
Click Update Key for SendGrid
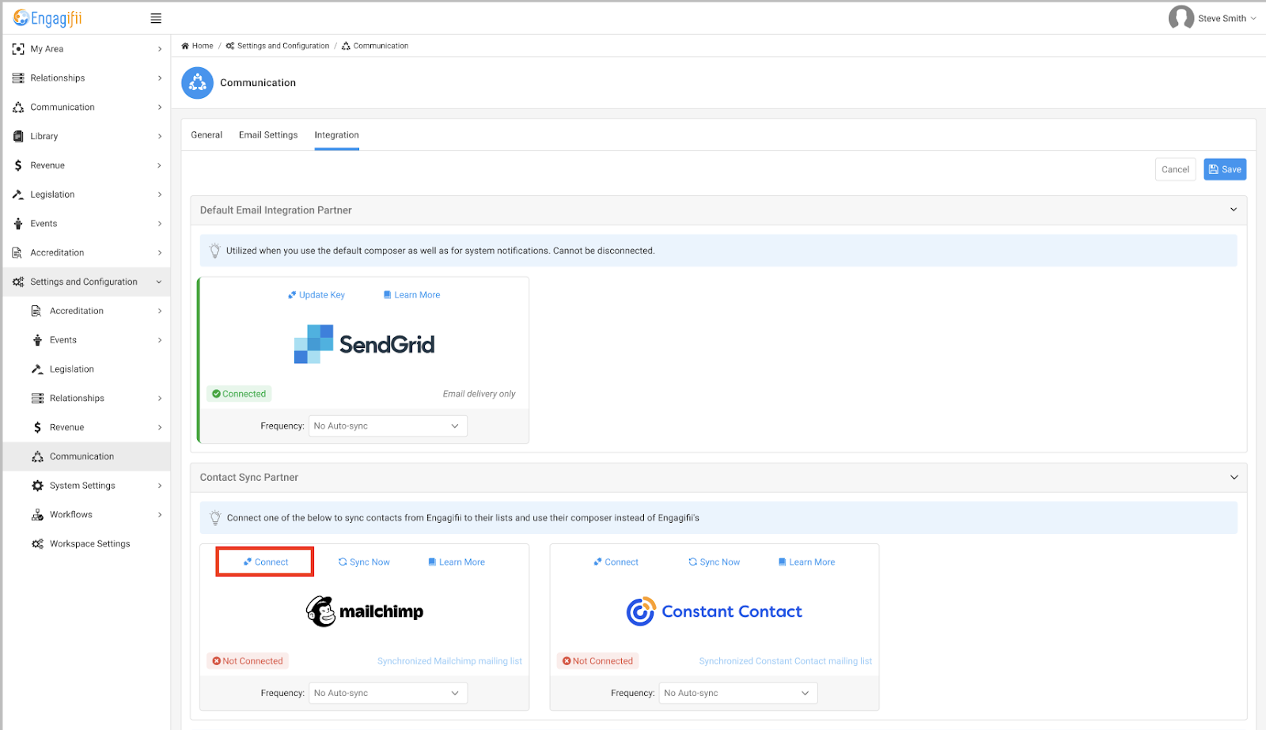pos(316,295)
